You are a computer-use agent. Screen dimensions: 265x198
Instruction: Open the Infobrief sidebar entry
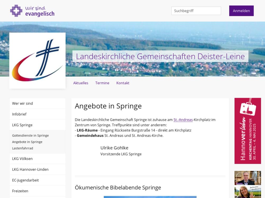pos(37,114)
